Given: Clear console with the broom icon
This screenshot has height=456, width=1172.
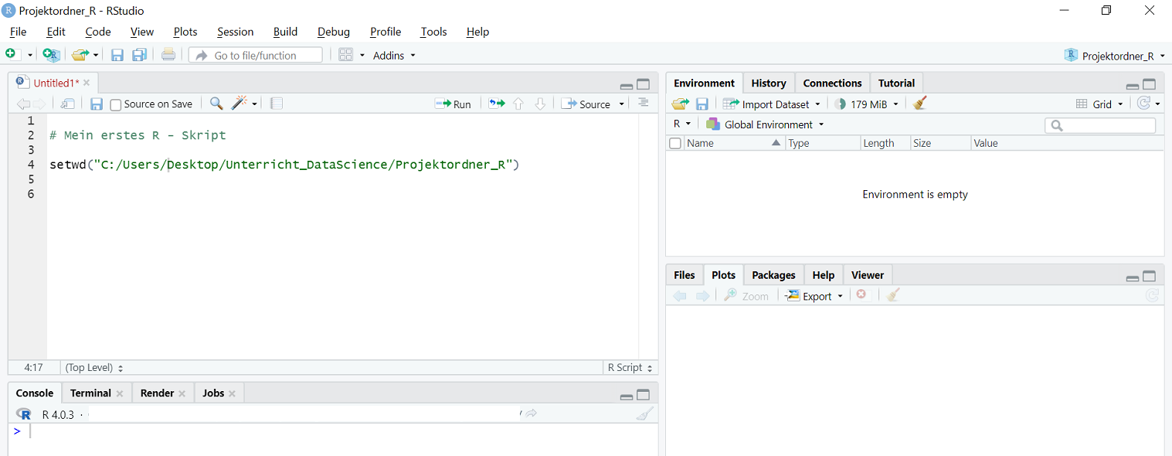Looking at the screenshot, I should click(x=644, y=414).
